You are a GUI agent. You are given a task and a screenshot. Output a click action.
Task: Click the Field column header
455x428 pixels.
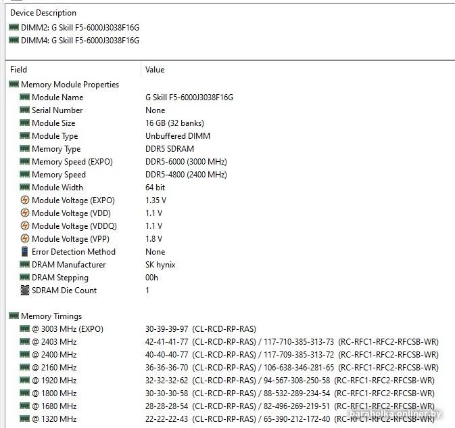tap(18, 70)
